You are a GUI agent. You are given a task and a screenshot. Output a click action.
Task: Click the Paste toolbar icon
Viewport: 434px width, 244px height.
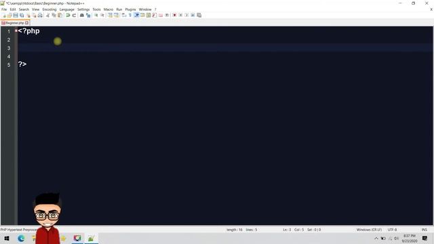click(60, 15)
